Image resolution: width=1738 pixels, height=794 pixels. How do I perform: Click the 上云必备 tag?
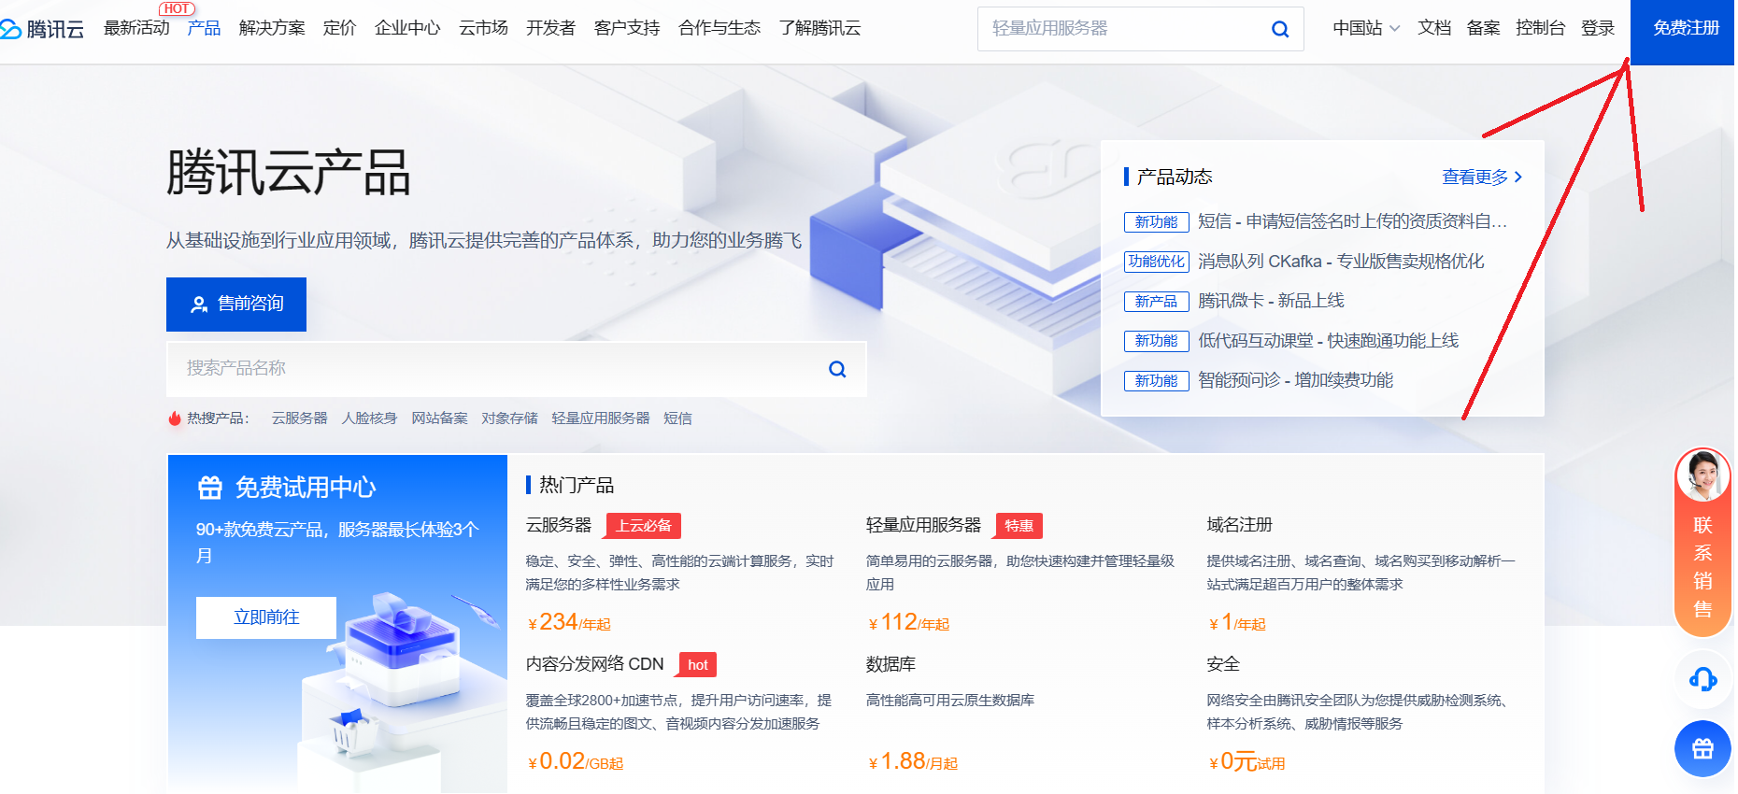tap(644, 526)
